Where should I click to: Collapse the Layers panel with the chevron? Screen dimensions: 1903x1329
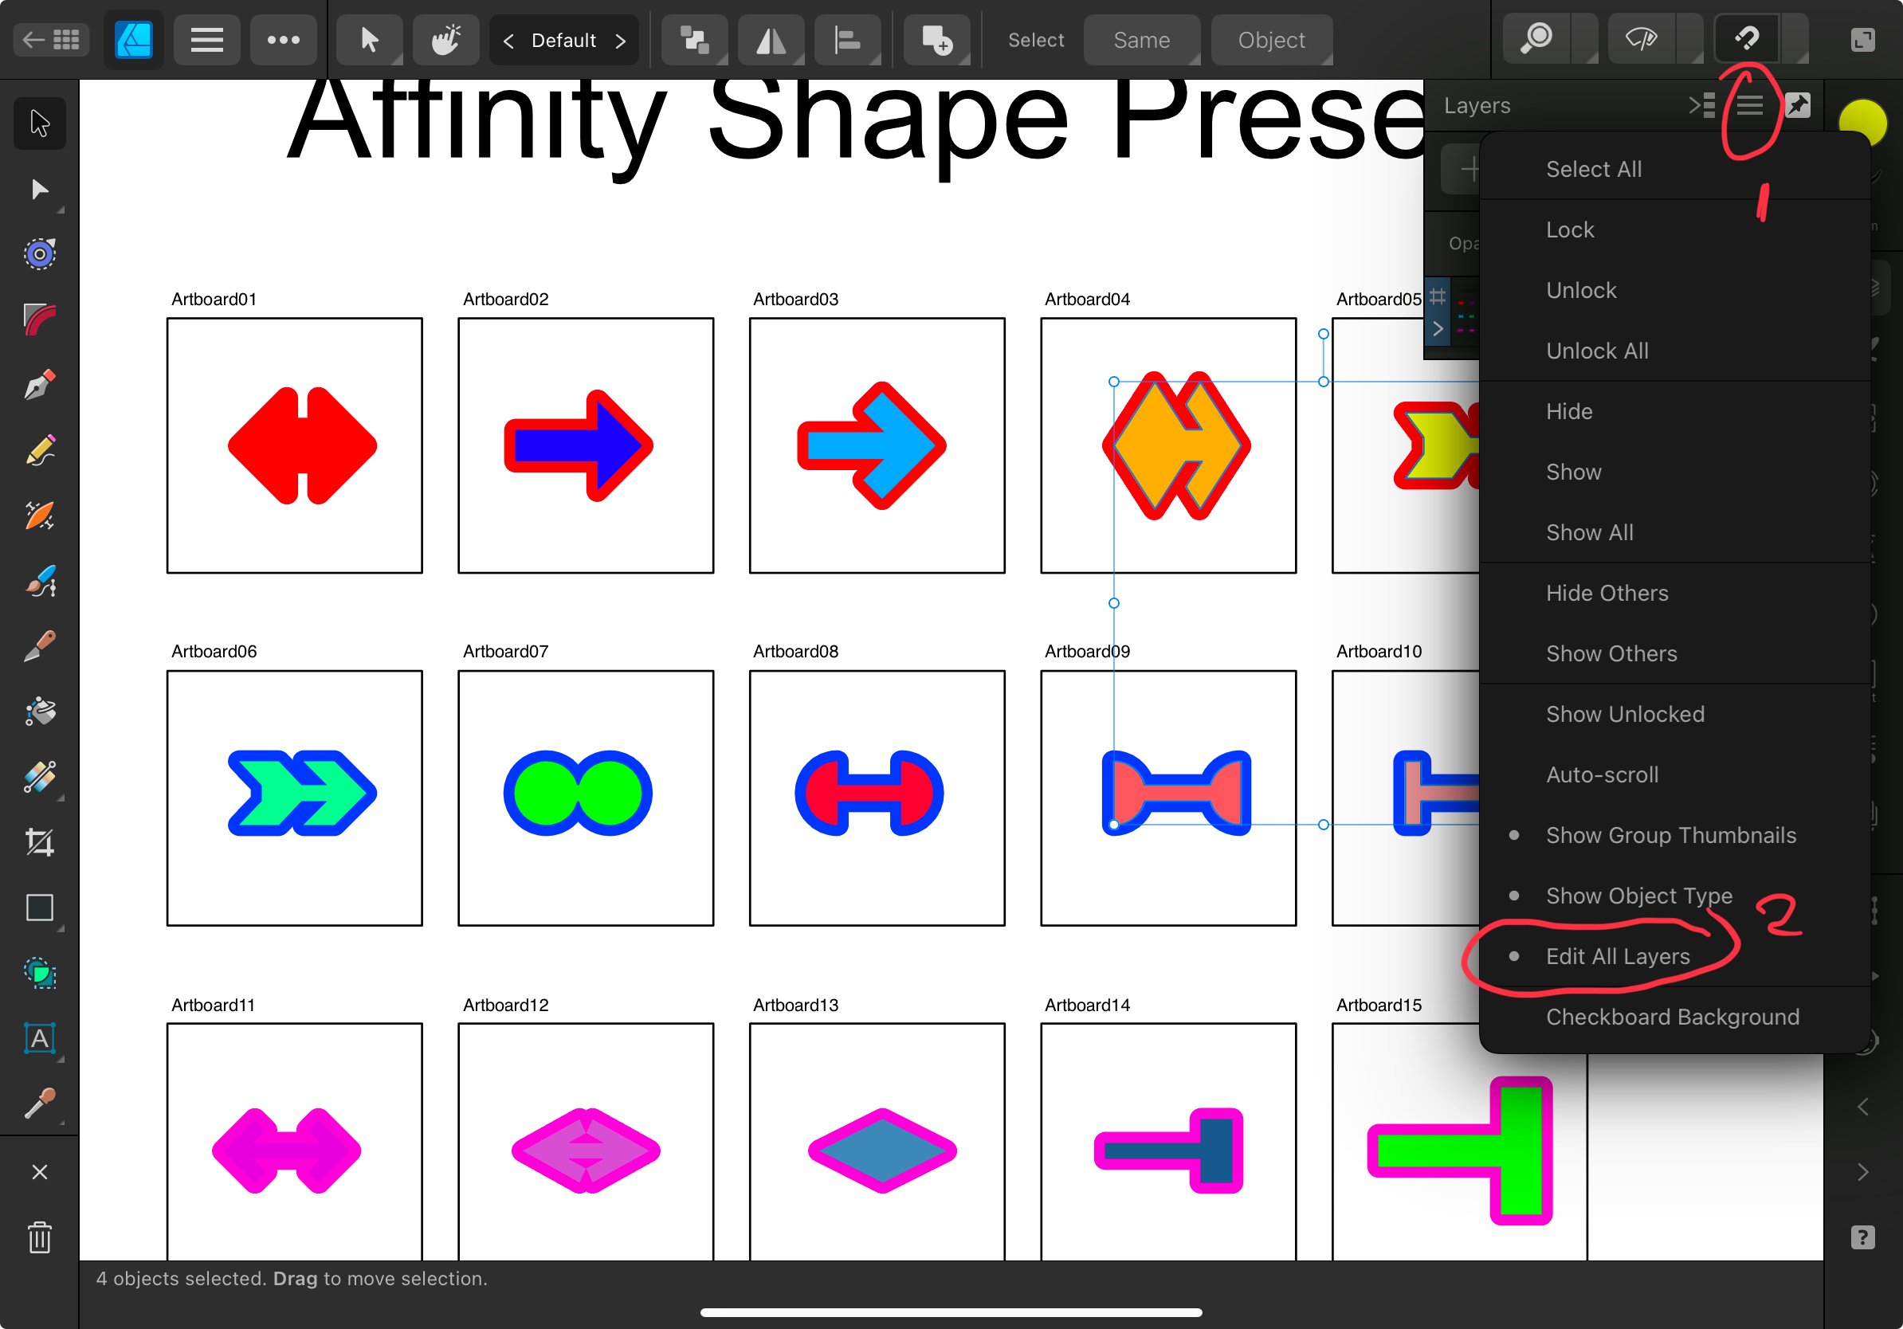(x=1702, y=105)
